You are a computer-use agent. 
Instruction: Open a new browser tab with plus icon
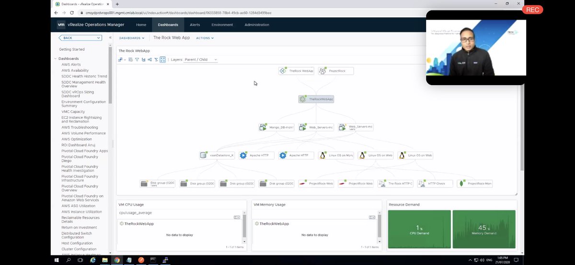(117, 4)
